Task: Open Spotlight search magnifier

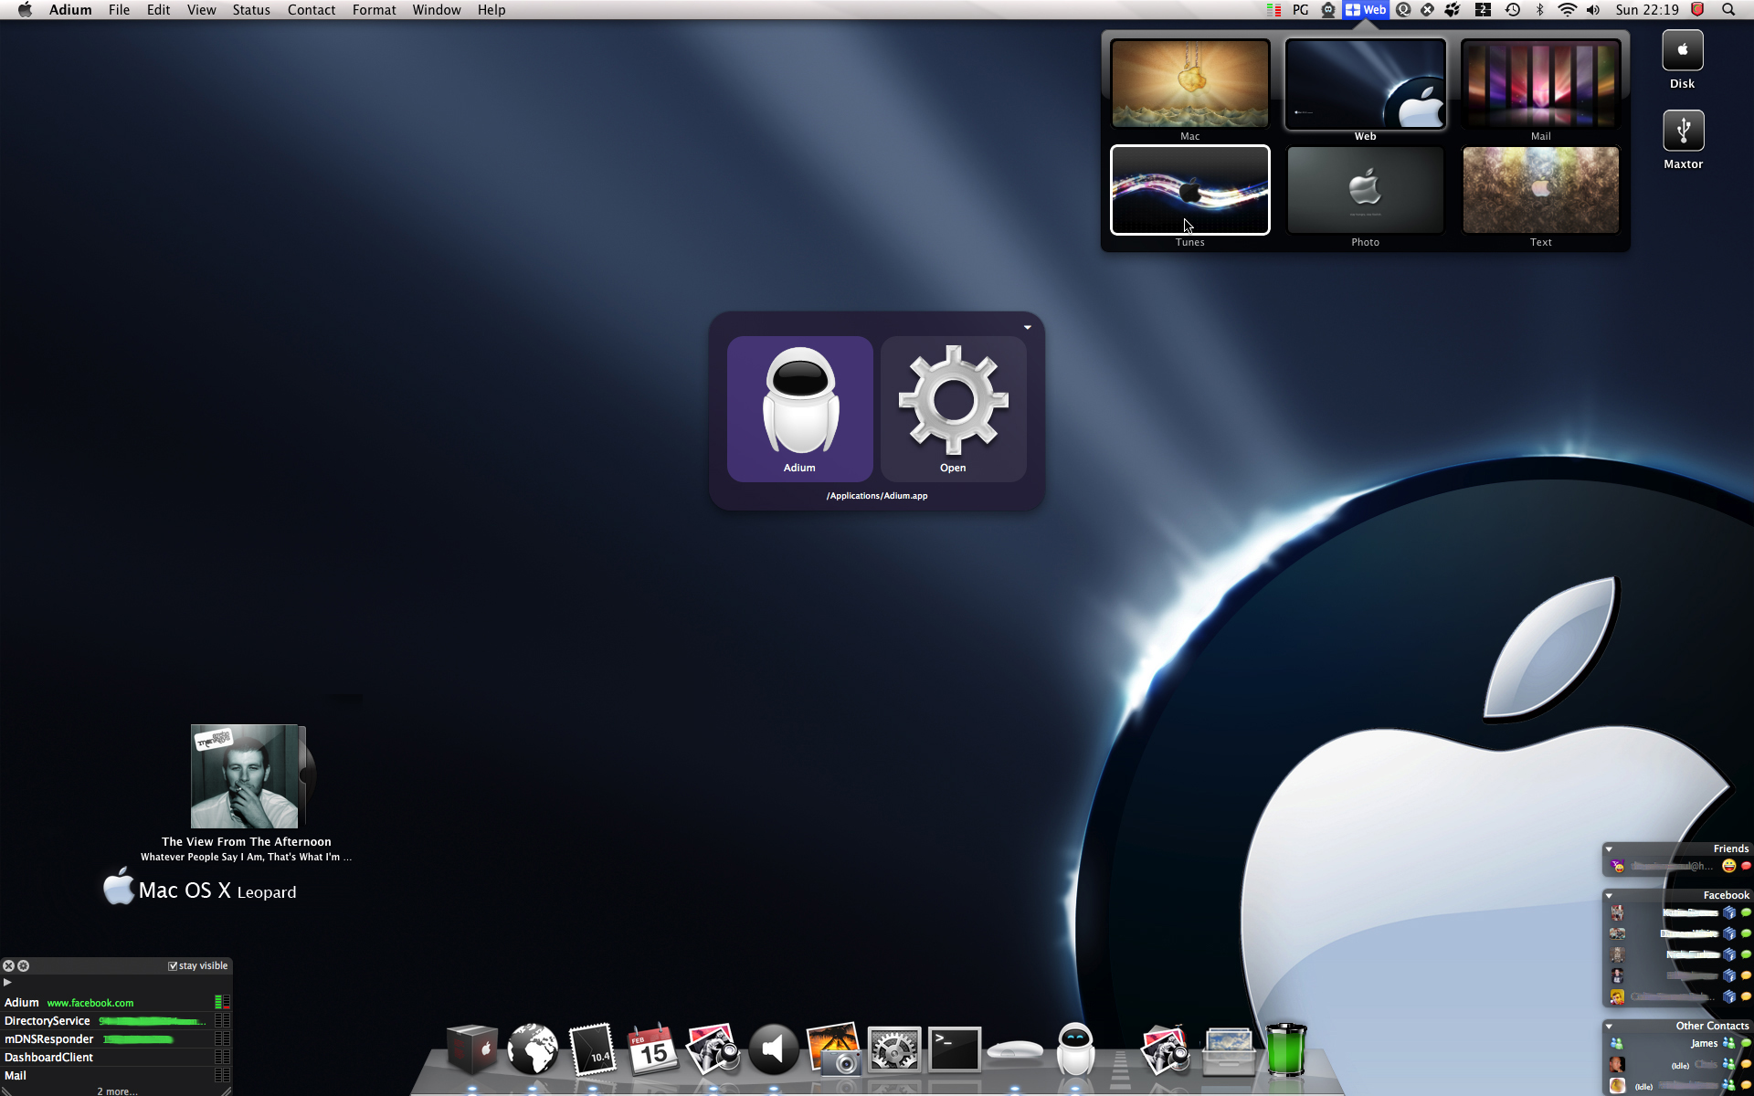Action: pos(1728,10)
